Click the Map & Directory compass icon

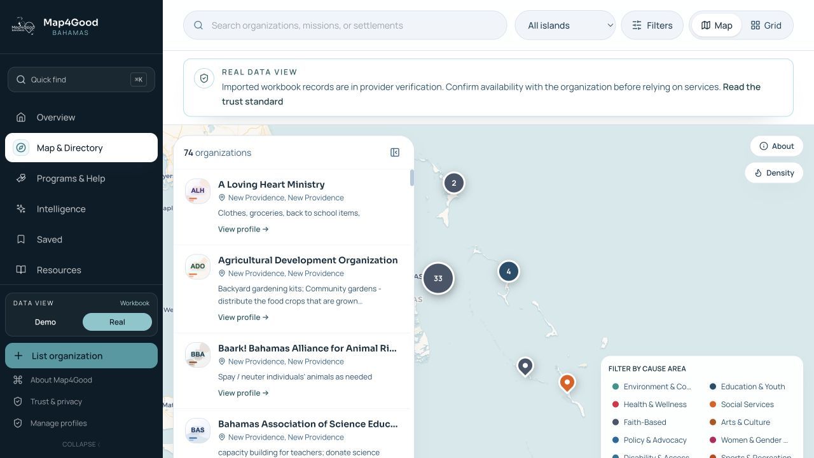coord(21,148)
